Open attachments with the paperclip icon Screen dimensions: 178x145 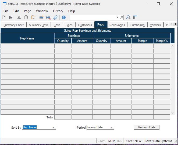tap(55, 17)
